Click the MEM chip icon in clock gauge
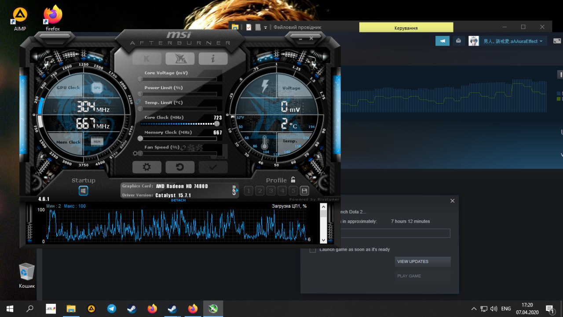The height and width of the screenshot is (317, 563). click(x=97, y=141)
